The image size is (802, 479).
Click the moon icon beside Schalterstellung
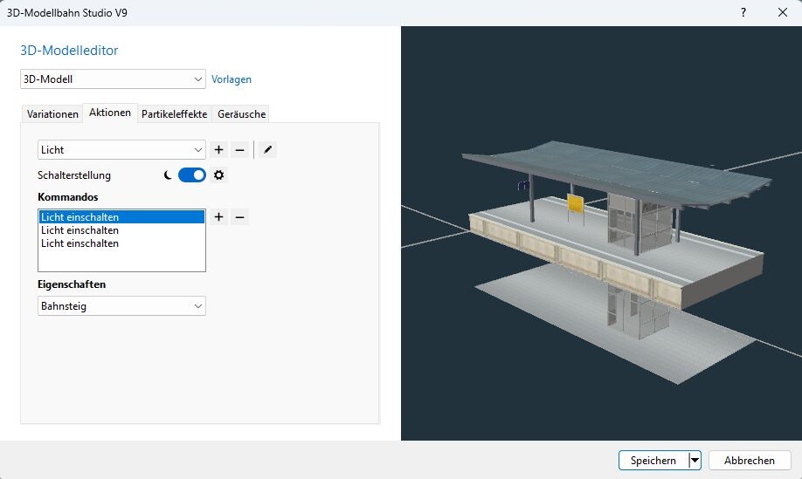click(x=168, y=175)
